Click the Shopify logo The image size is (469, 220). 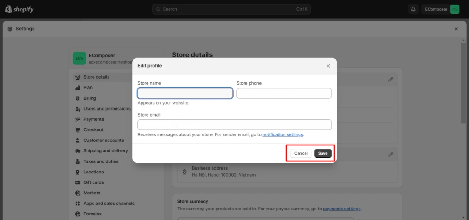[x=19, y=9]
